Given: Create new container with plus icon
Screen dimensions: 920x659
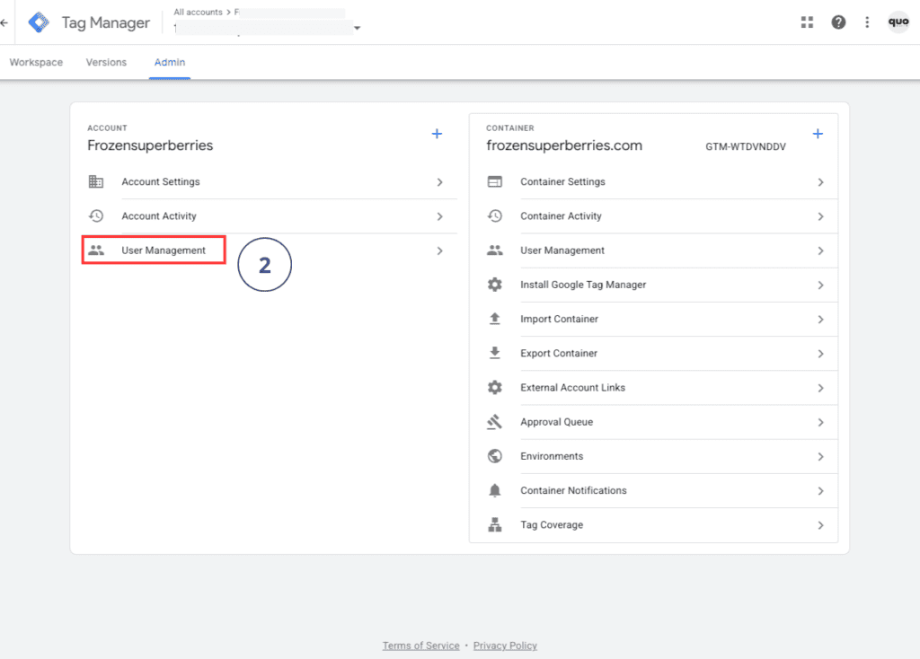Looking at the screenshot, I should (818, 134).
